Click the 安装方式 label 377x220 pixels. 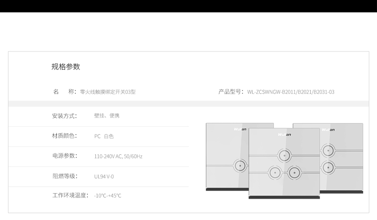64,116
